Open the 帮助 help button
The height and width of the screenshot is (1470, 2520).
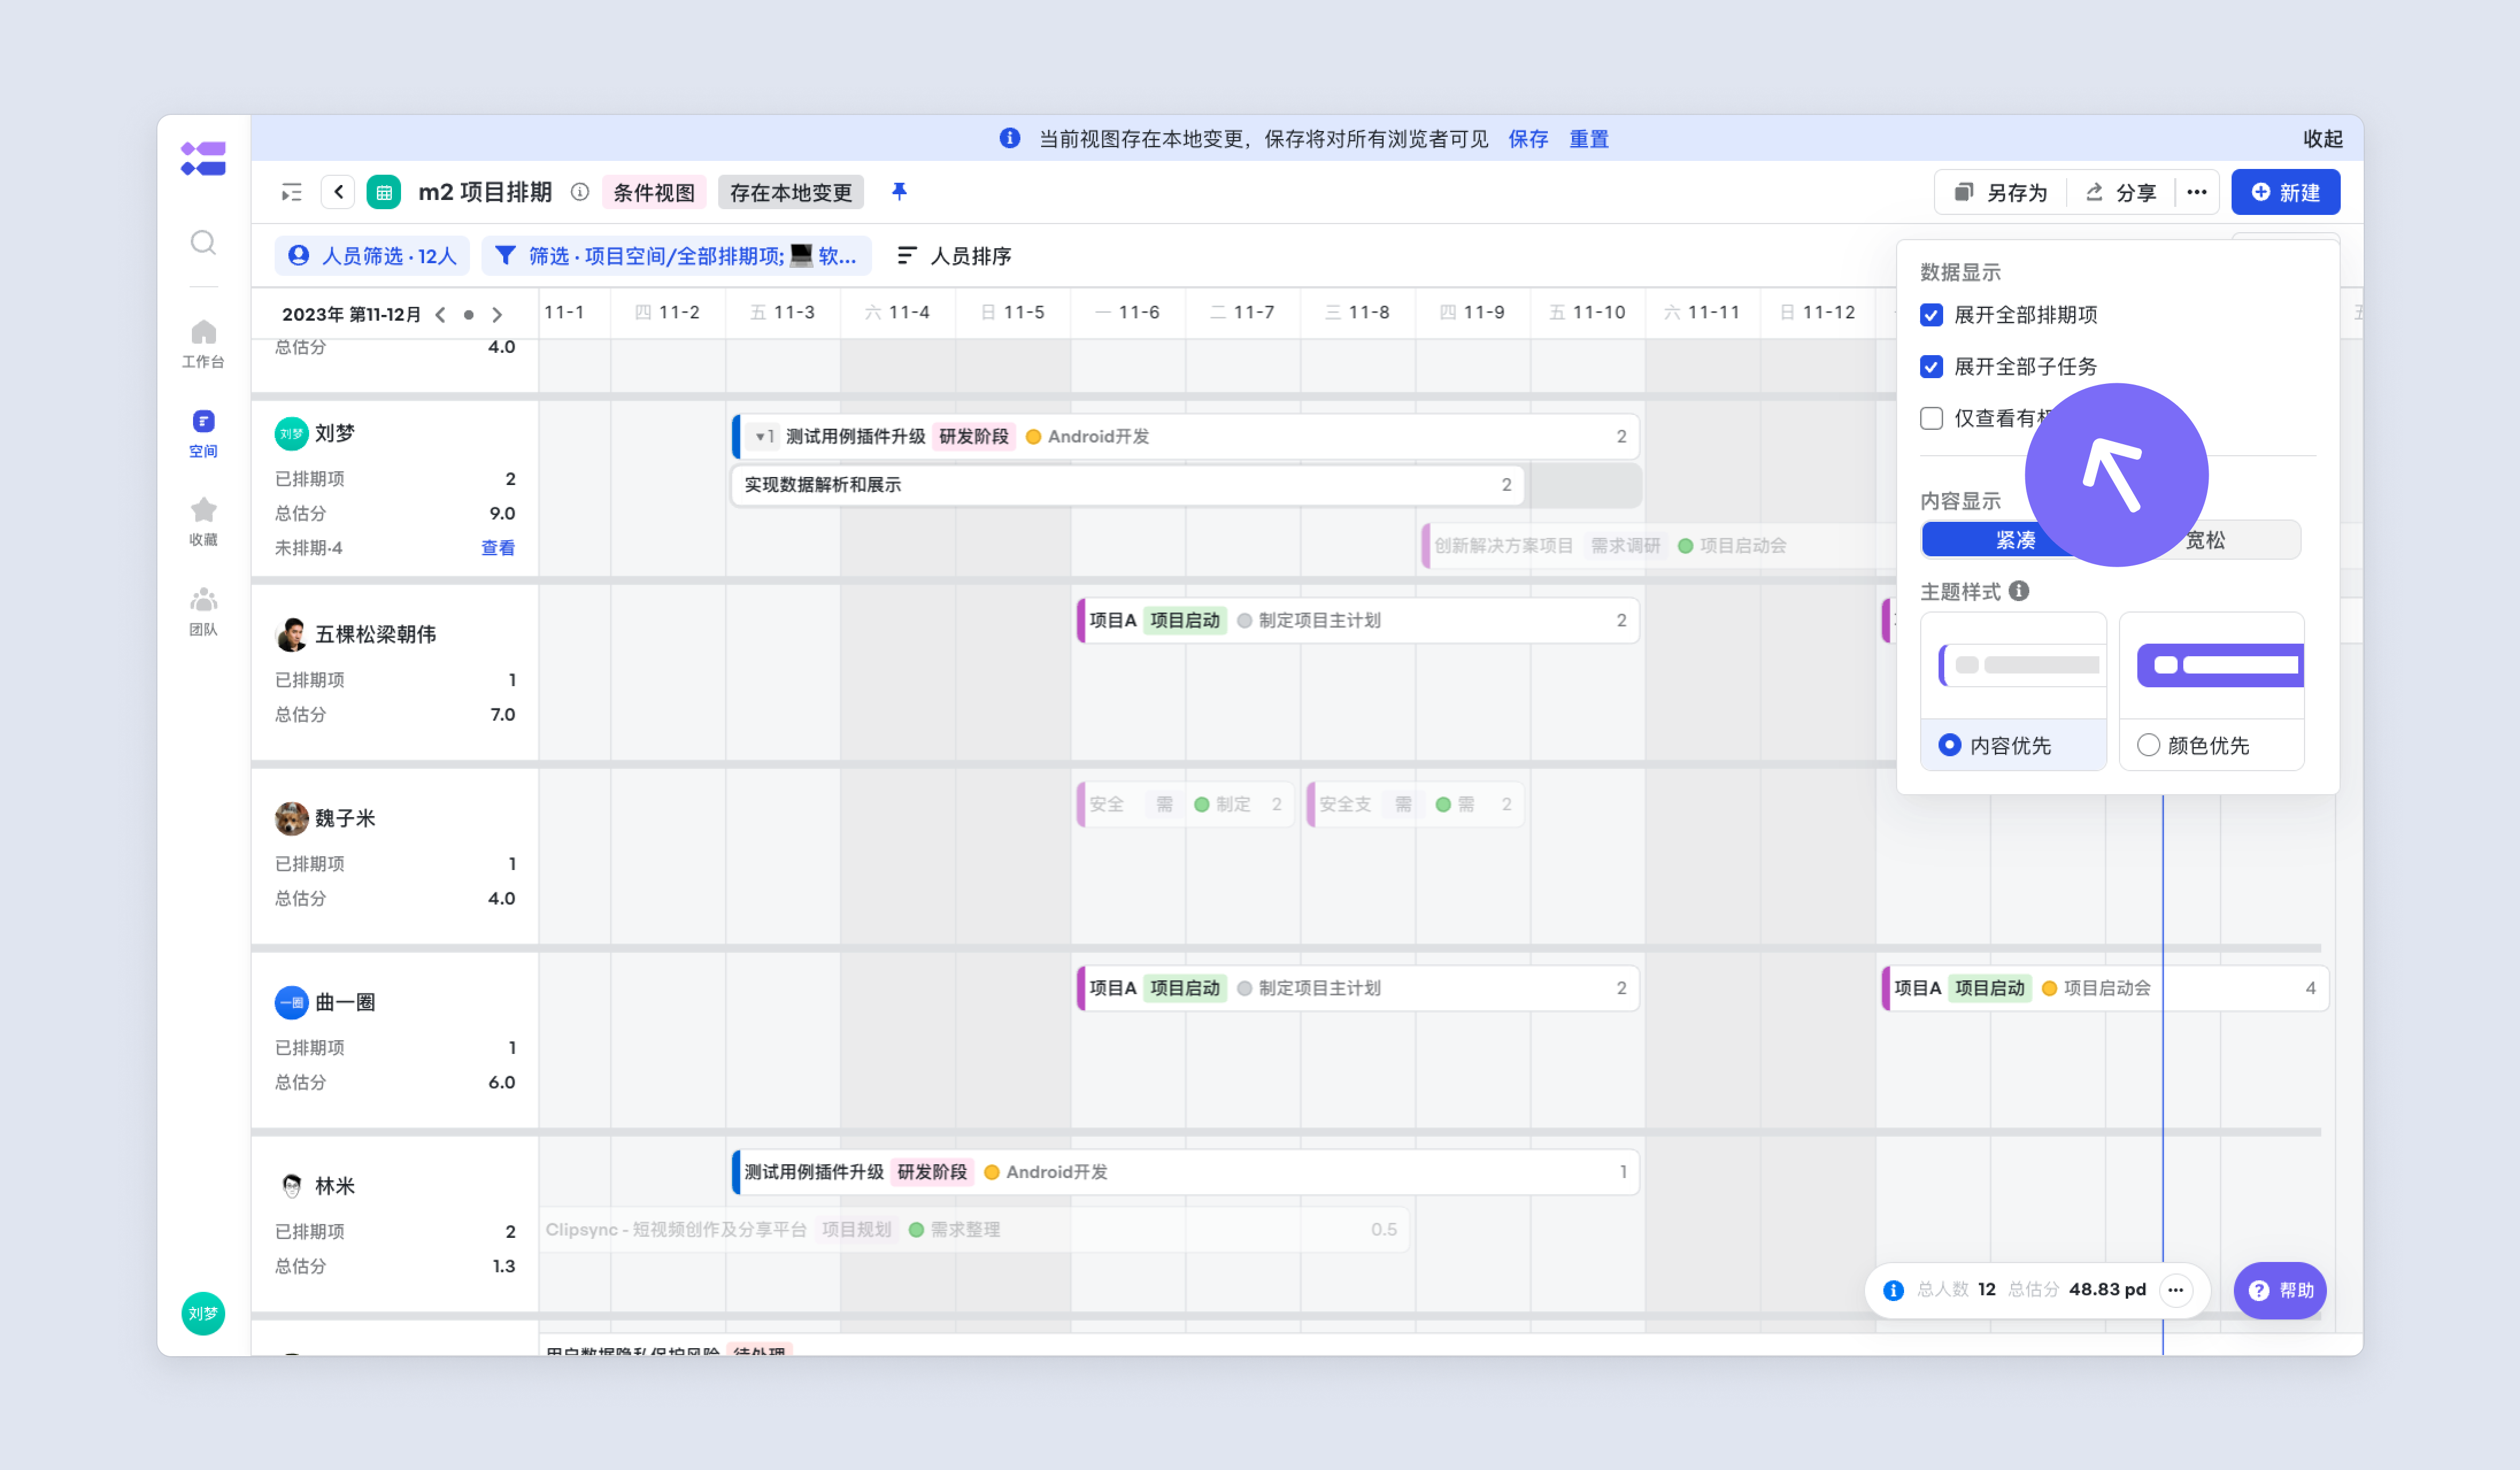(x=2280, y=1290)
